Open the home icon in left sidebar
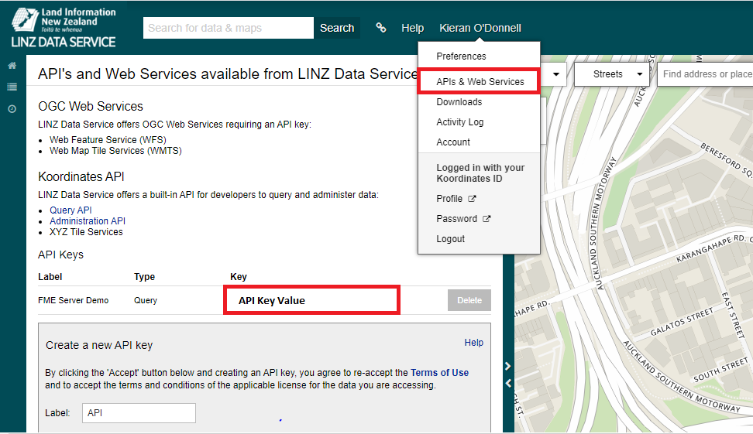The height and width of the screenshot is (434, 753). [x=12, y=65]
